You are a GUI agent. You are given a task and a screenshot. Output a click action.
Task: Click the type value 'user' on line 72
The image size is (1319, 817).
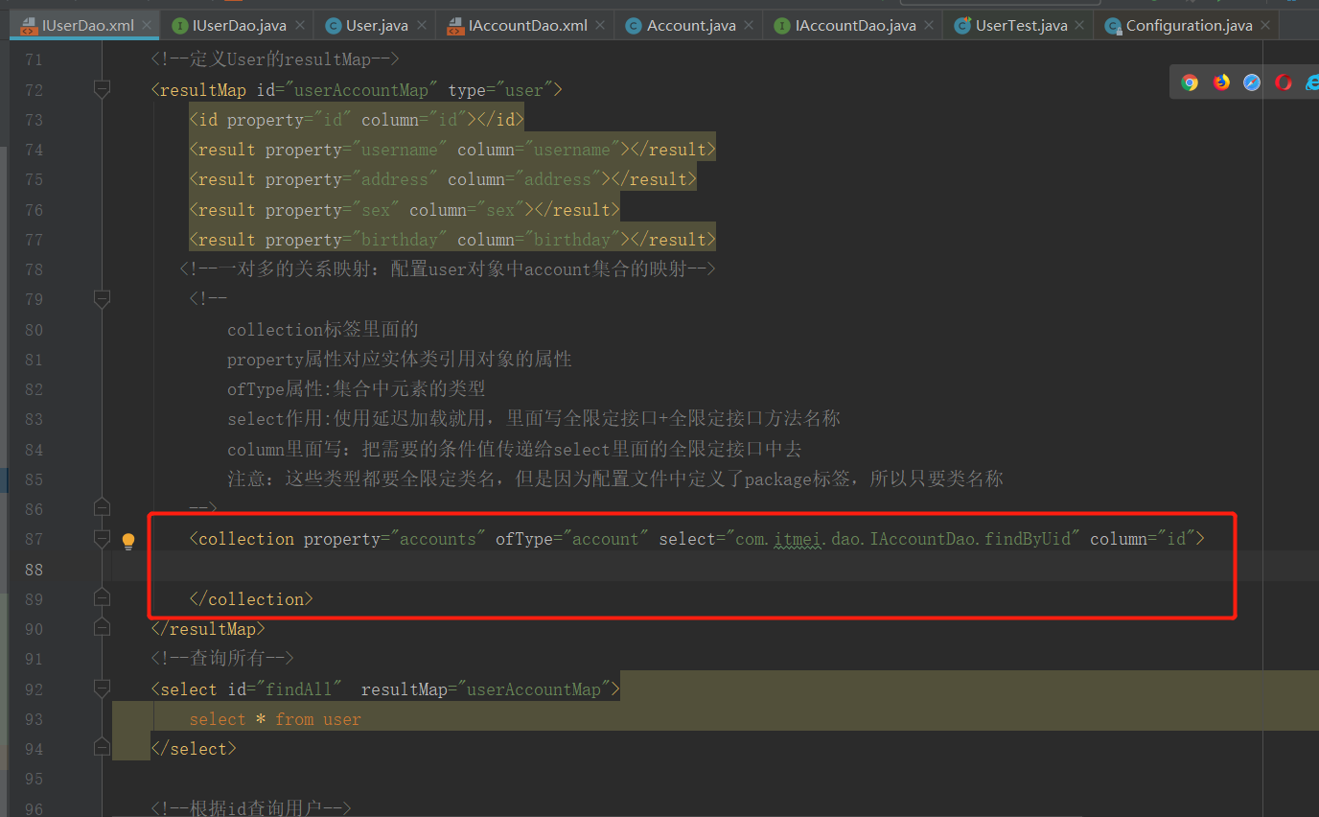(x=524, y=90)
